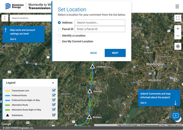183x130 pixels.
Task: Center map on my location
Action: (x=178, y=46)
